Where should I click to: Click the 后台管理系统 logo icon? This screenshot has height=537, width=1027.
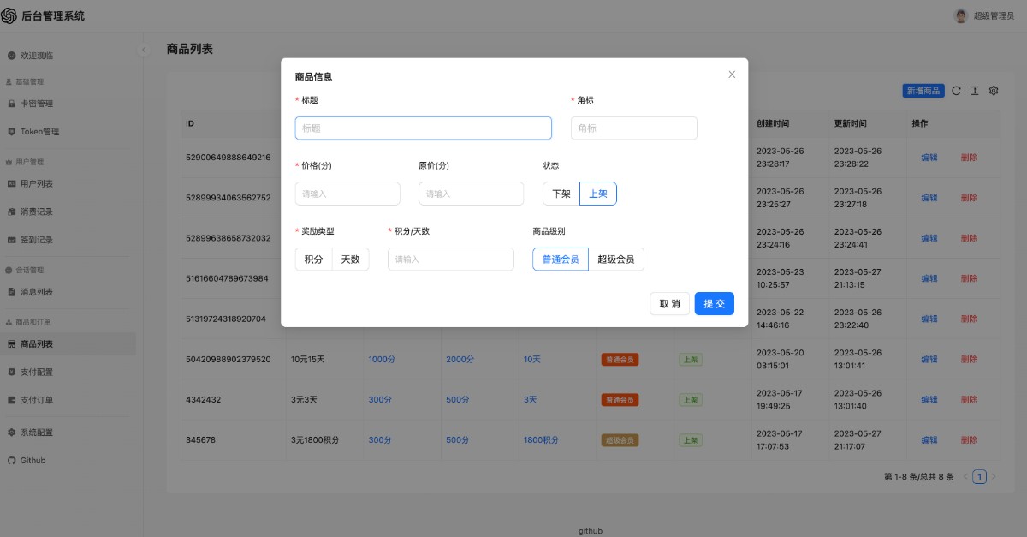click(9, 15)
